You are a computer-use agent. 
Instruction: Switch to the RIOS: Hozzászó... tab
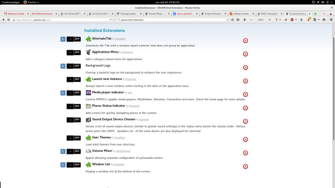pyautogui.click(x=270, y=14)
